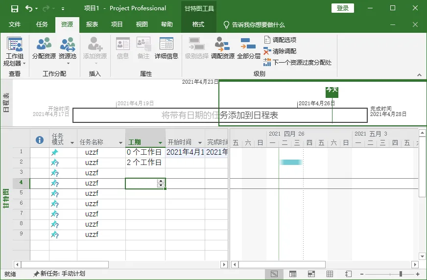This screenshot has height=280, width=427.
Task: Click table horizontal scrollbar right arrow
Action: point(224,264)
